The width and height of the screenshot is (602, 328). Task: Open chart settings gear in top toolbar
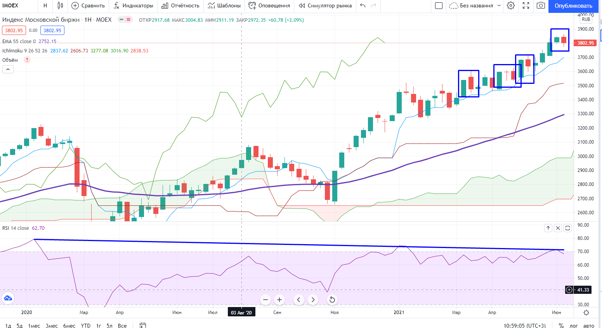(x=511, y=5)
